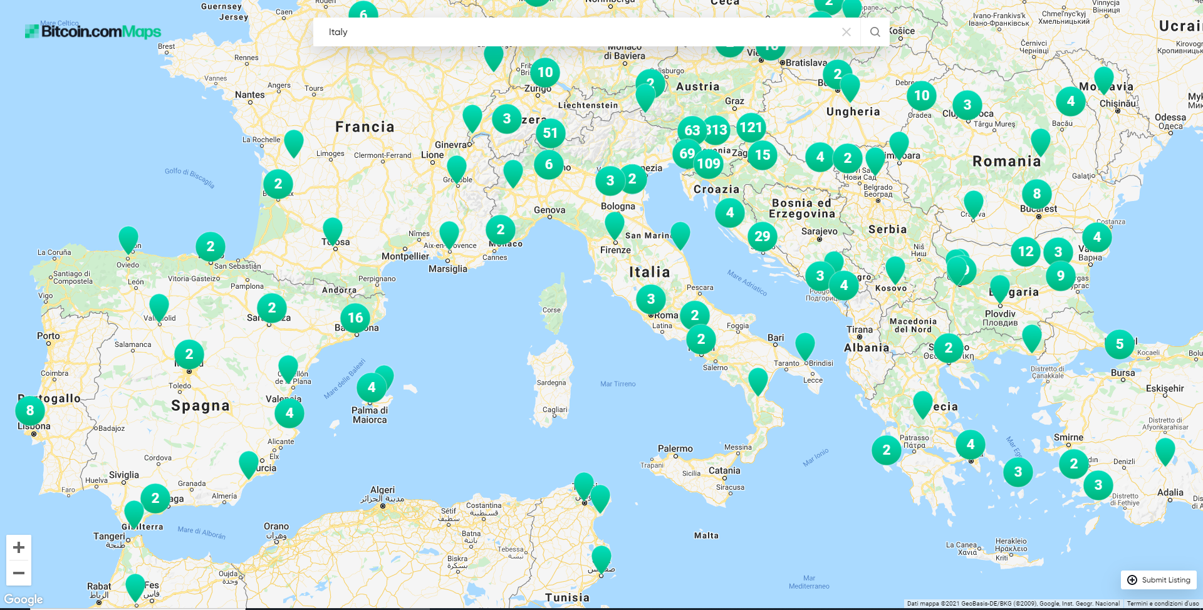Select the map pin near Oviedo
The height and width of the screenshot is (610, 1203).
pyautogui.click(x=128, y=239)
